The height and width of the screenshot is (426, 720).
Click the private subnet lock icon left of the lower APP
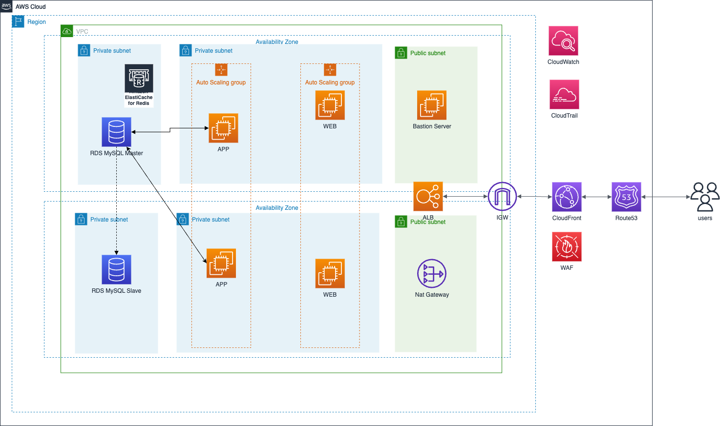pos(183,219)
